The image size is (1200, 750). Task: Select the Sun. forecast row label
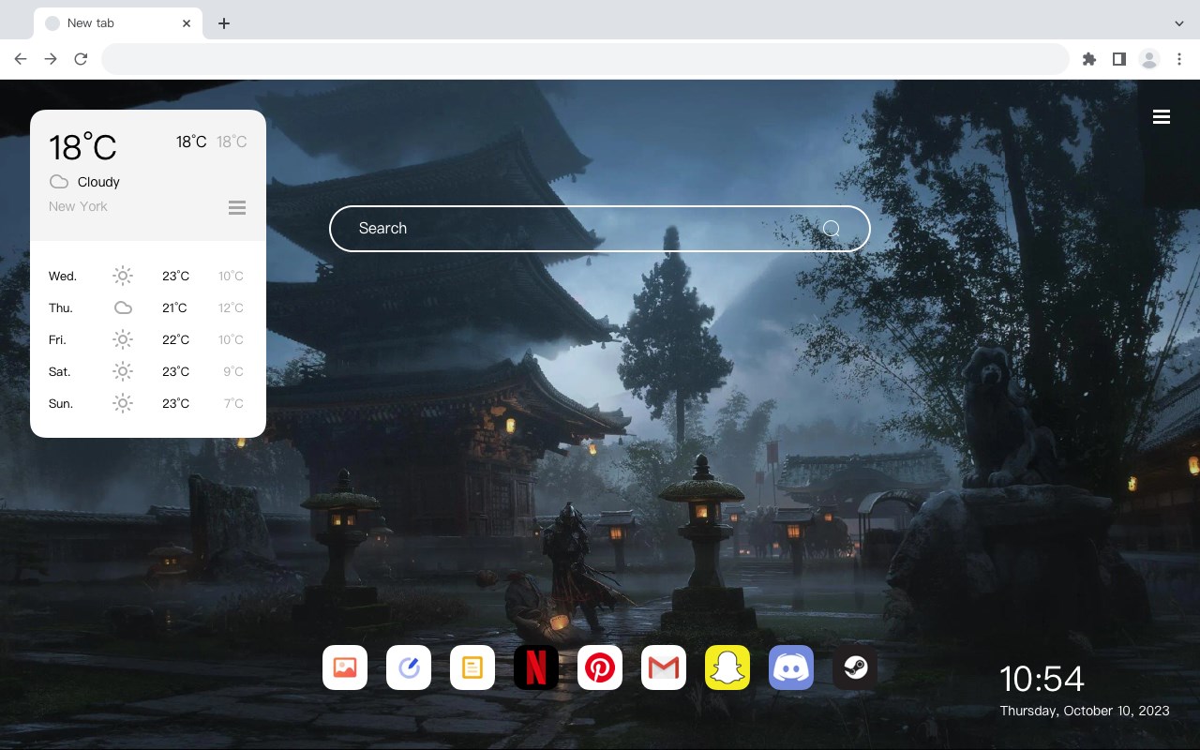pyautogui.click(x=61, y=403)
